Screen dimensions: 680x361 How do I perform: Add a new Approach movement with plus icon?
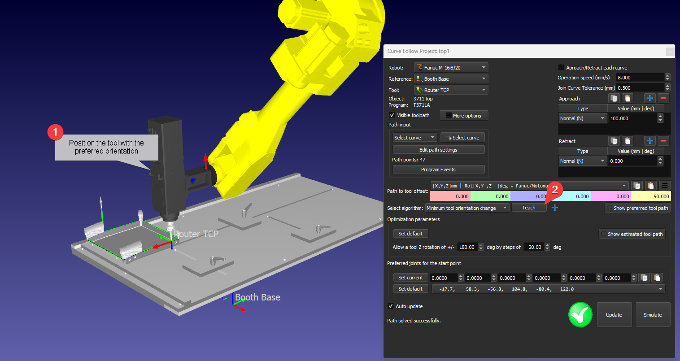pos(649,98)
